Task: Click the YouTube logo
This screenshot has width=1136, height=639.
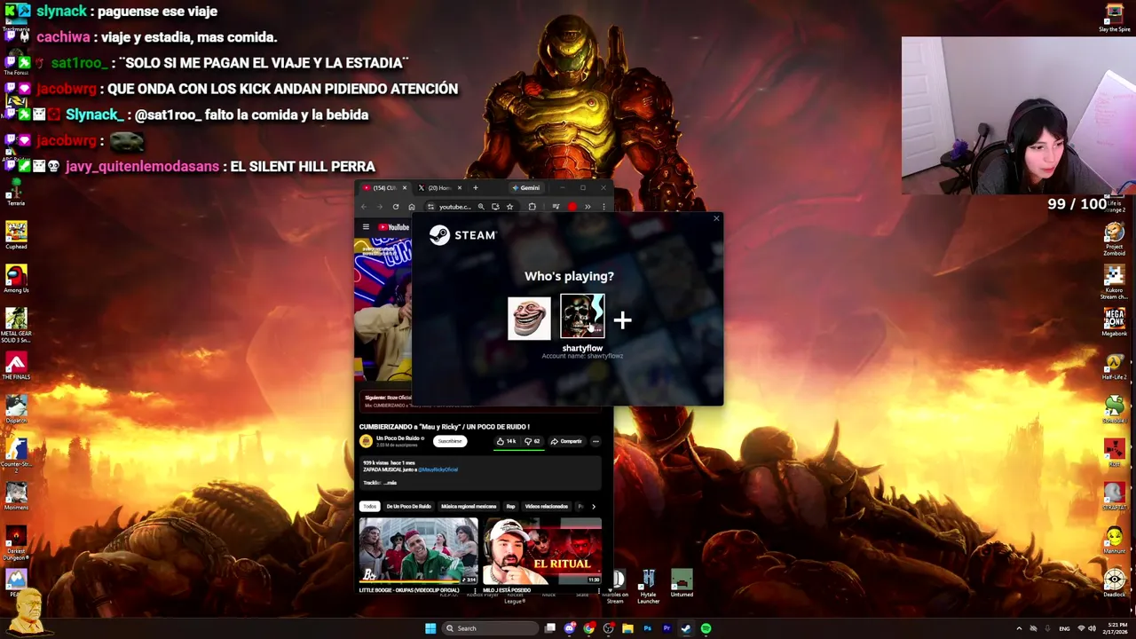Action: click(x=393, y=227)
